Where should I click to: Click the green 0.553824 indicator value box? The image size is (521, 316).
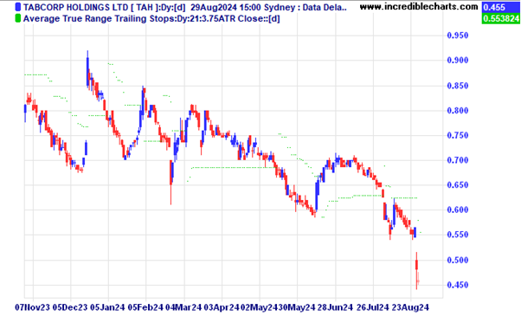(501, 18)
